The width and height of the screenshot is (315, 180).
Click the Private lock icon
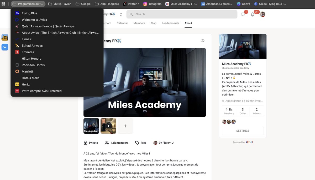tap(86, 143)
